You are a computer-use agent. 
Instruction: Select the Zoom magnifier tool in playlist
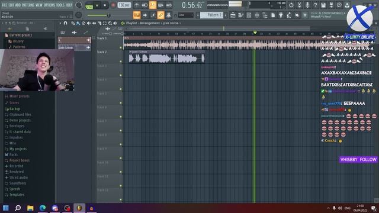pyautogui.click(x=110, y=23)
